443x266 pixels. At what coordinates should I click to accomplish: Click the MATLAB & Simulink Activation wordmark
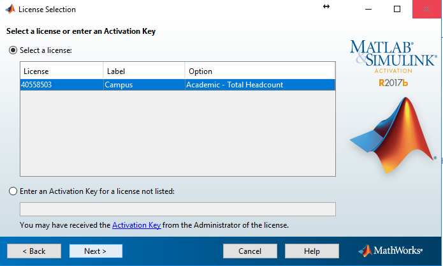tap(393, 57)
